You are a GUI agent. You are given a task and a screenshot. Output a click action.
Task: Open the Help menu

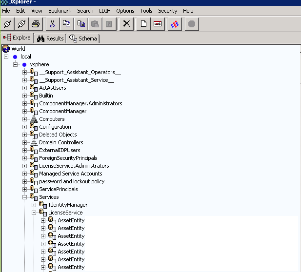coord(188,11)
